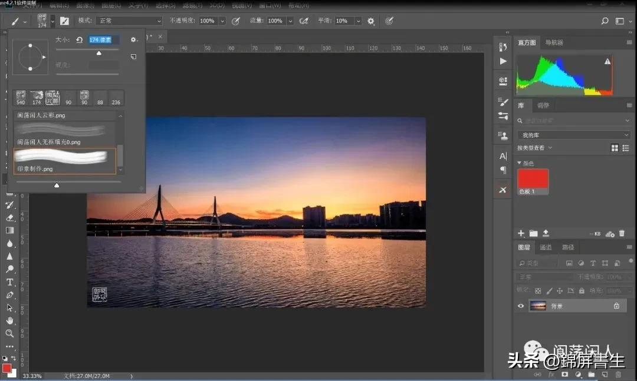
Task: Switch to the 通道 tab
Action: point(546,247)
